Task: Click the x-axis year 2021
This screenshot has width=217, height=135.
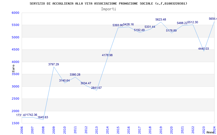Action: click(182, 130)
